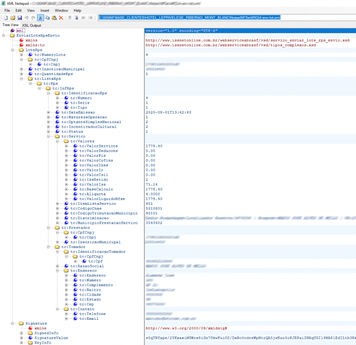Open the View menu
Image resolution: width=356 pixels, height=345 pixels.
tap(31, 10)
